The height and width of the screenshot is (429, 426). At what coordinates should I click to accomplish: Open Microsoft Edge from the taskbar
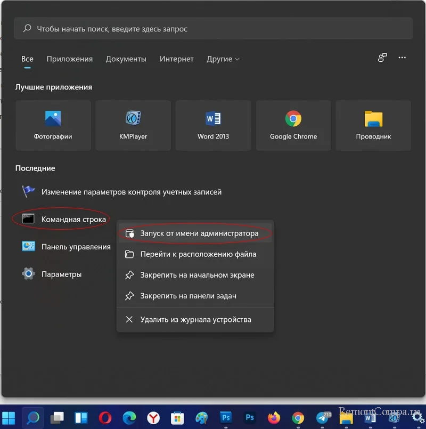point(129,418)
